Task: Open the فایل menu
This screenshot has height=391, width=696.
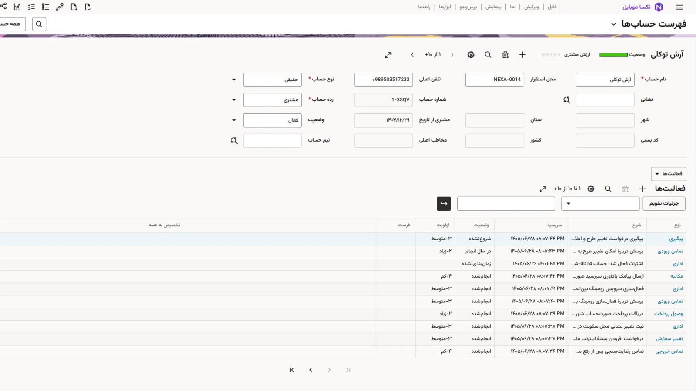Action: coord(552,7)
